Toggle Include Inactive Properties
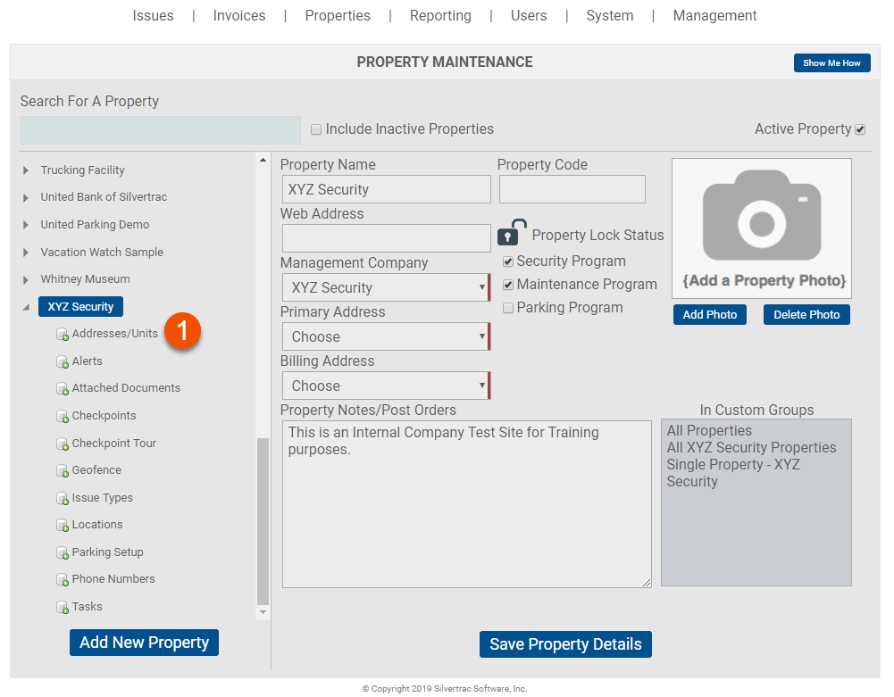 [316, 129]
